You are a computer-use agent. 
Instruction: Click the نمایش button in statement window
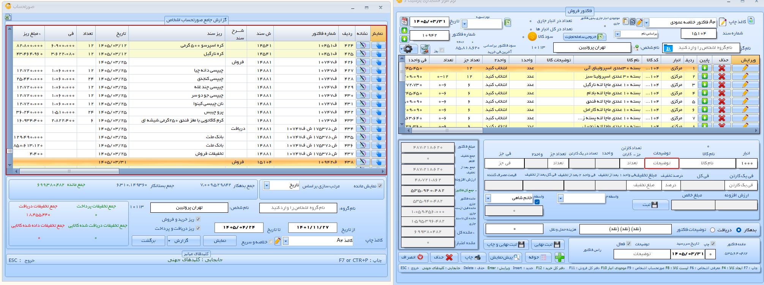220,241
